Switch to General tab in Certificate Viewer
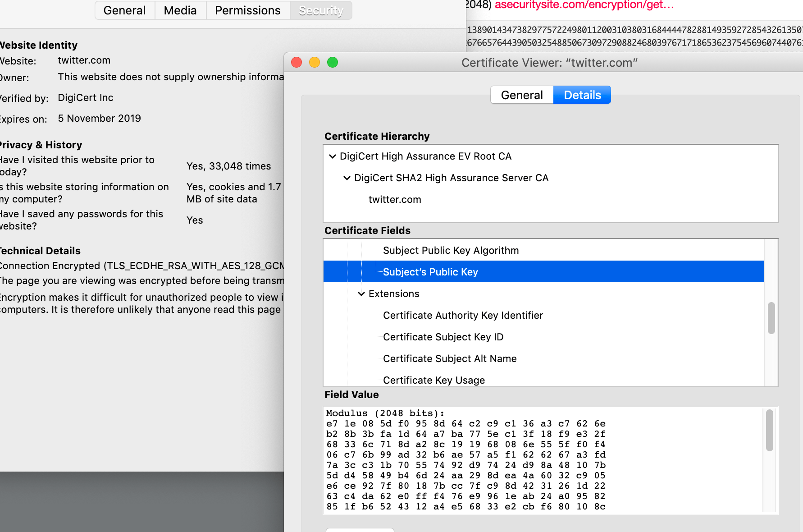This screenshot has height=532, width=803. pos(522,95)
